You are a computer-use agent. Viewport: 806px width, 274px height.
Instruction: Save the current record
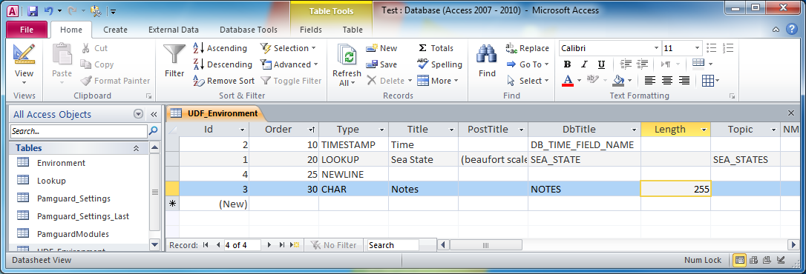[x=381, y=64]
